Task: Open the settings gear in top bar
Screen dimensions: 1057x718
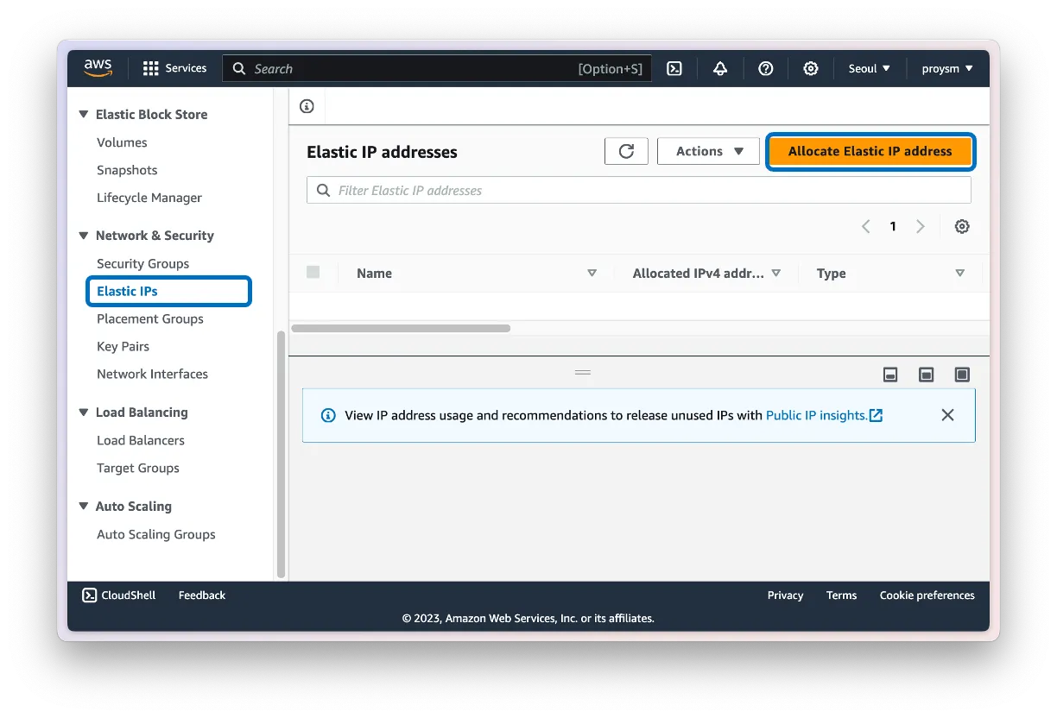Action: (810, 68)
